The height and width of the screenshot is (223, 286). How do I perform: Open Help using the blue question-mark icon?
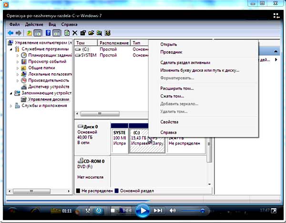tap(48, 33)
